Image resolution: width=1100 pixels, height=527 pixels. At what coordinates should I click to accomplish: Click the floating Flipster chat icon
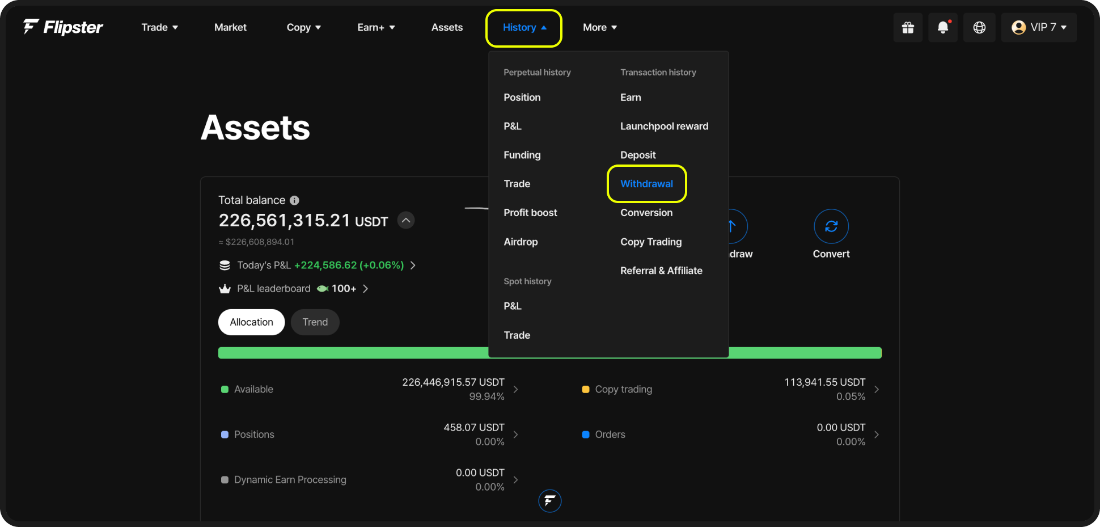point(549,501)
